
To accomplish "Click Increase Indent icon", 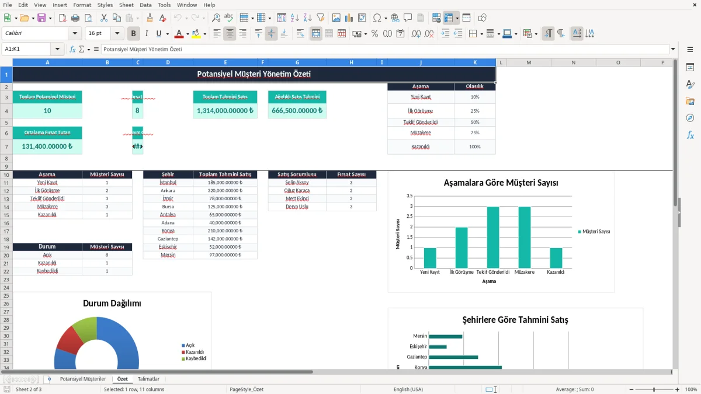I will 445,34.
